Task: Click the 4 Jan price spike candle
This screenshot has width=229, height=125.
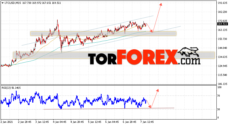Action: coord(57,24)
